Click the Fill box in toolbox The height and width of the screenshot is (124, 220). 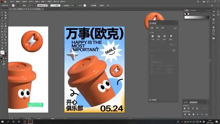2,52
